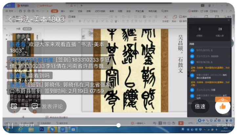The image size is (237, 135).
Task: Toggle strikethrough formatting
Action: [93, 21]
